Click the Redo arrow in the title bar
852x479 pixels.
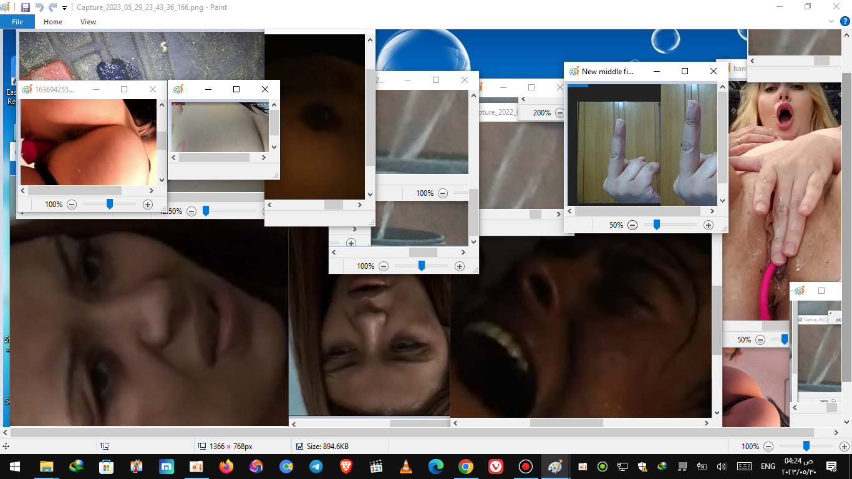pyautogui.click(x=52, y=7)
